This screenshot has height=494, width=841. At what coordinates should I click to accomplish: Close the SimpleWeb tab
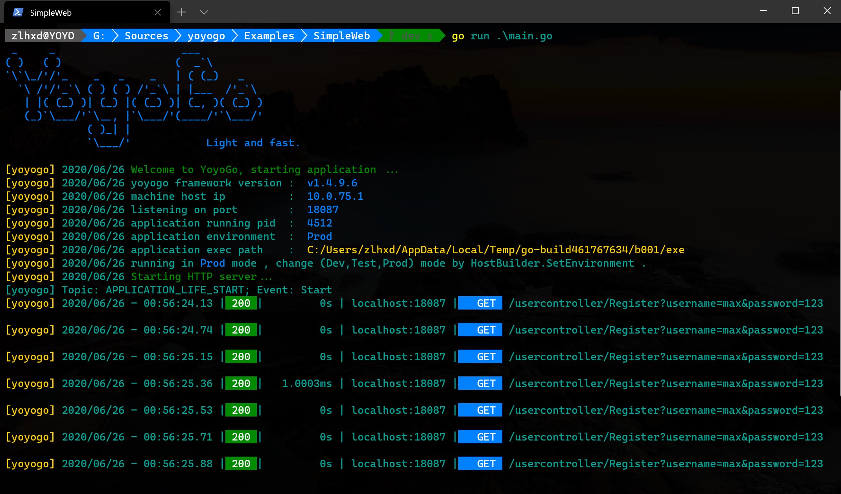pos(158,13)
